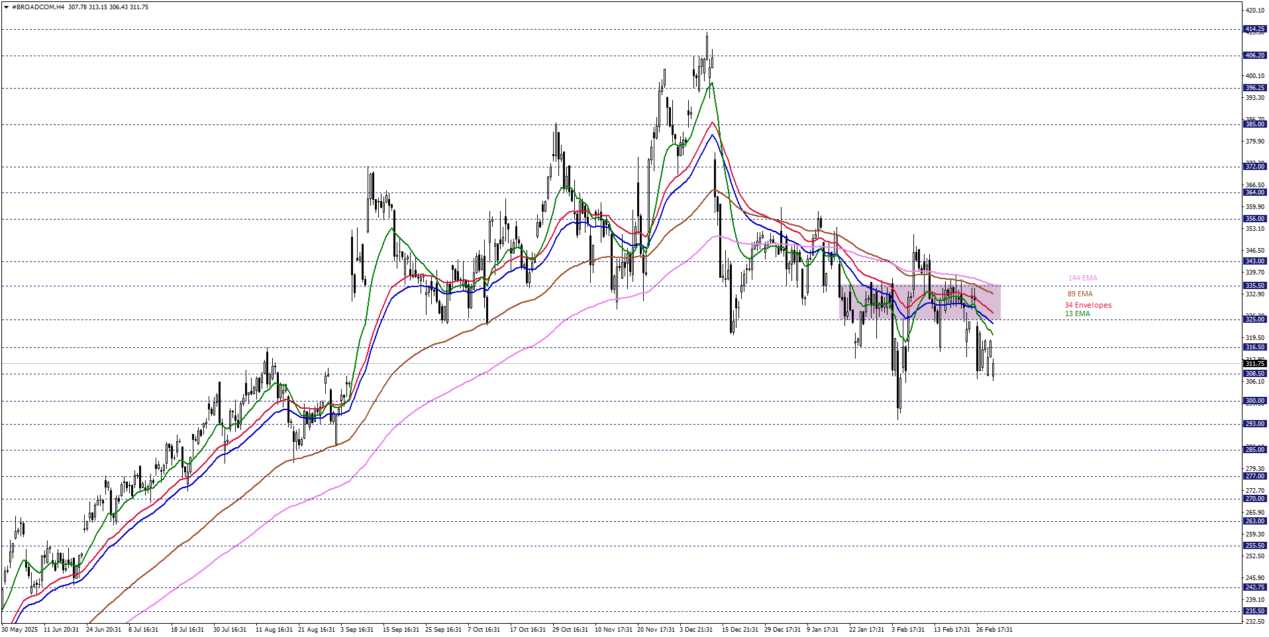The height and width of the screenshot is (637, 1269).
Task: Select the 13 EMA text label
Action: point(1077,314)
